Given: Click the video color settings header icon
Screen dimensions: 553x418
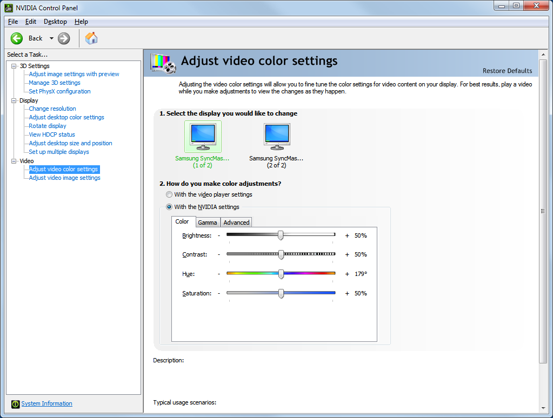Looking at the screenshot, I should click(163, 63).
